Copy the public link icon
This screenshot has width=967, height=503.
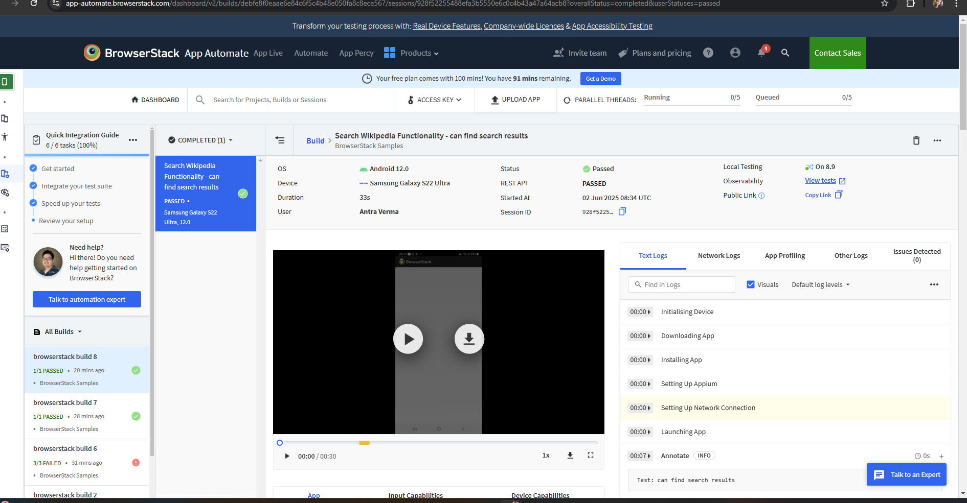coord(839,195)
